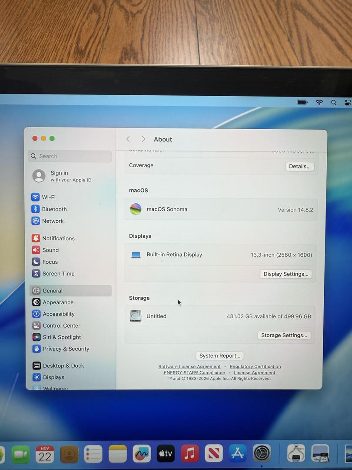Click 481.02 GB available of 499.96 GB
The image size is (352, 470).
pyautogui.click(x=269, y=316)
